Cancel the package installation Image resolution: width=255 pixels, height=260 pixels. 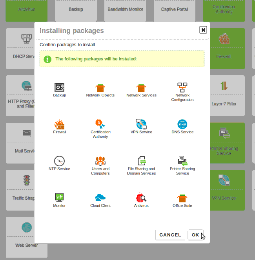170,235
